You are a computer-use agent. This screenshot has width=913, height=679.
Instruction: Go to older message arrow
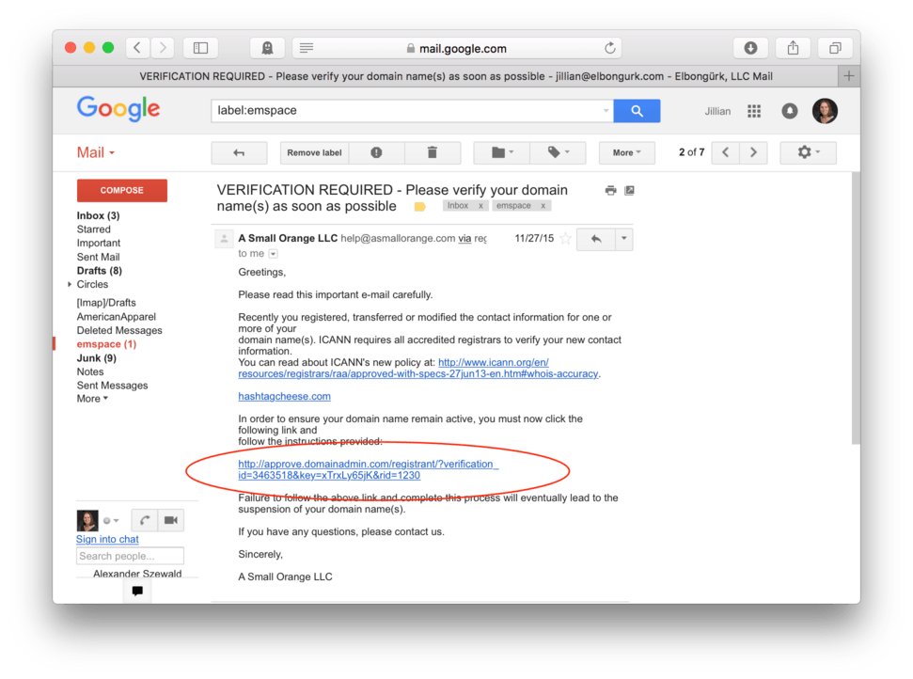[x=753, y=152]
